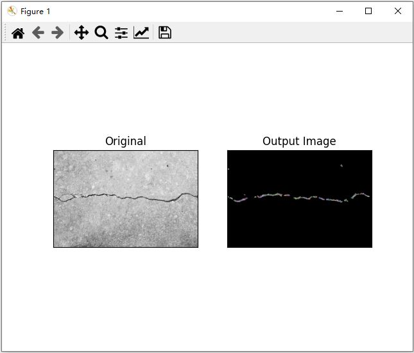Click the 'Figure 1' window title
This screenshot has width=414, height=353.
tap(35, 12)
